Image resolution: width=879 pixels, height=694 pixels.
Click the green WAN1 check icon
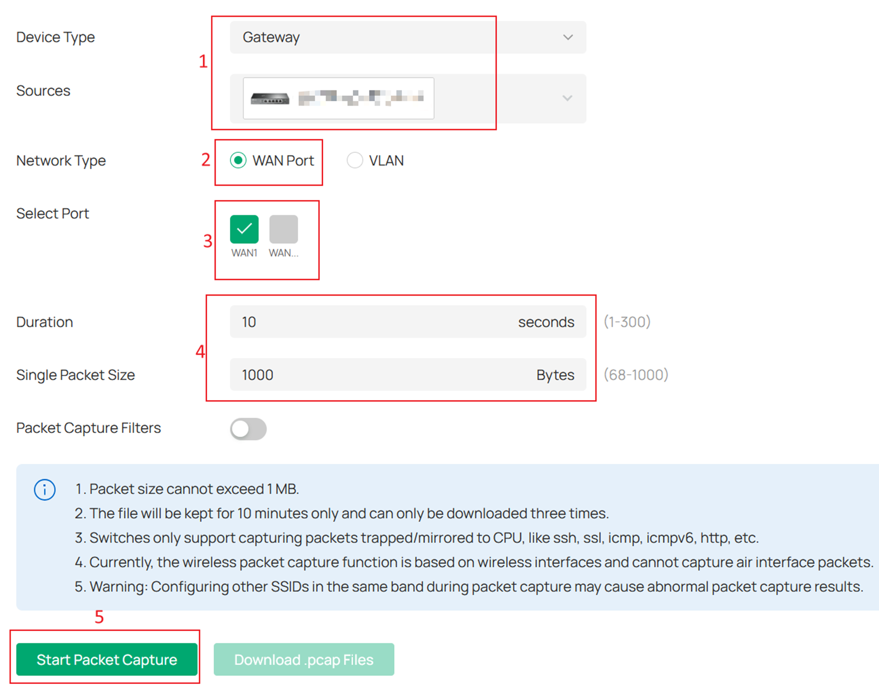(244, 229)
